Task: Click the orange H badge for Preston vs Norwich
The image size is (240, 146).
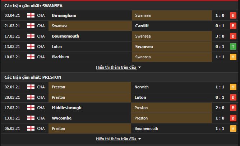Action: point(233,87)
